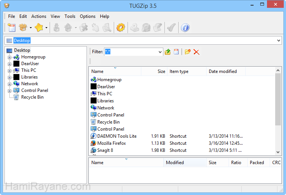
Task: Click the red X delete icon
Action: pos(197,52)
